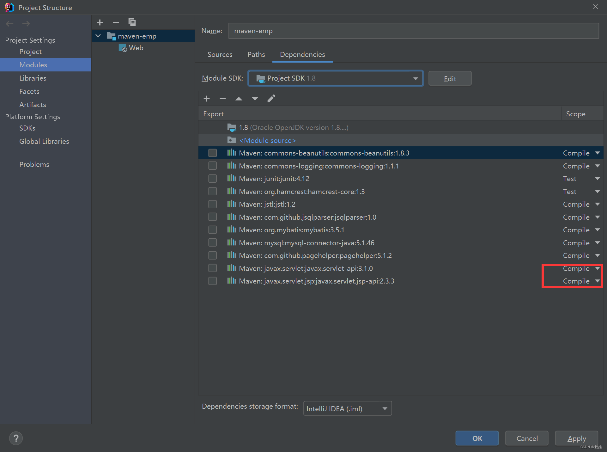This screenshot has width=607, height=452.
Task: Move dependency down with arrow icon
Action: click(x=255, y=99)
